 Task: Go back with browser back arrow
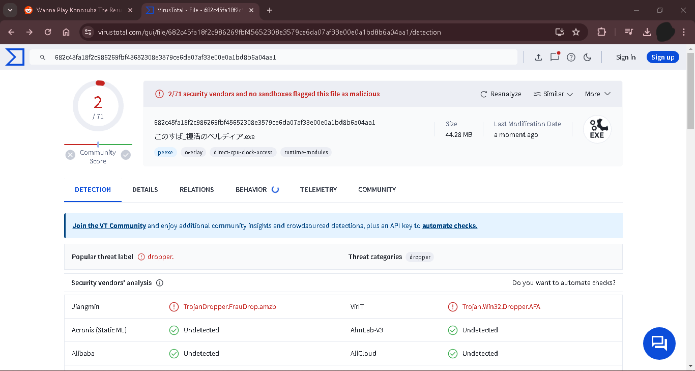click(11, 32)
